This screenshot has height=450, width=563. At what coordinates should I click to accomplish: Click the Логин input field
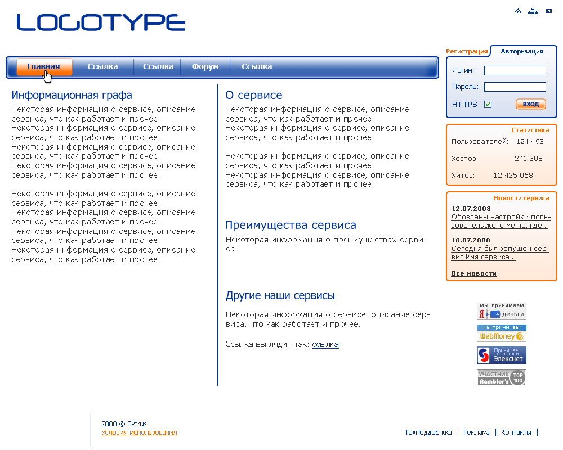tap(515, 71)
